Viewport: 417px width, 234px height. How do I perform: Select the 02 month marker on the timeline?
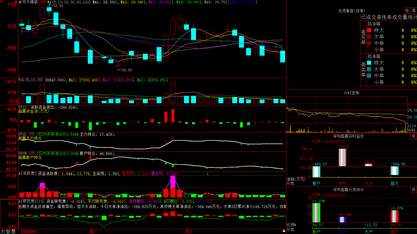pos(93,231)
